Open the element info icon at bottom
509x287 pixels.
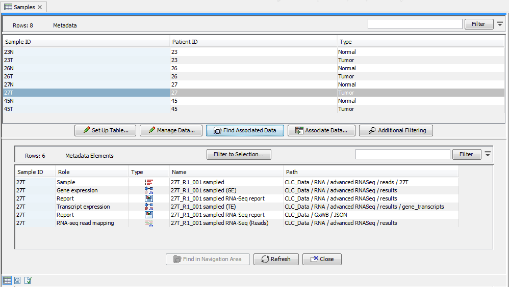[x=28, y=280]
